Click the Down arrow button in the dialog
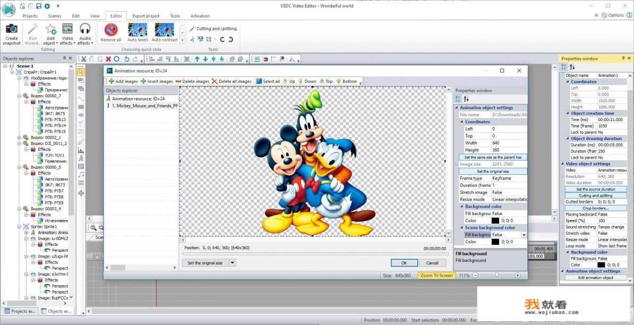The image size is (634, 325). click(307, 81)
